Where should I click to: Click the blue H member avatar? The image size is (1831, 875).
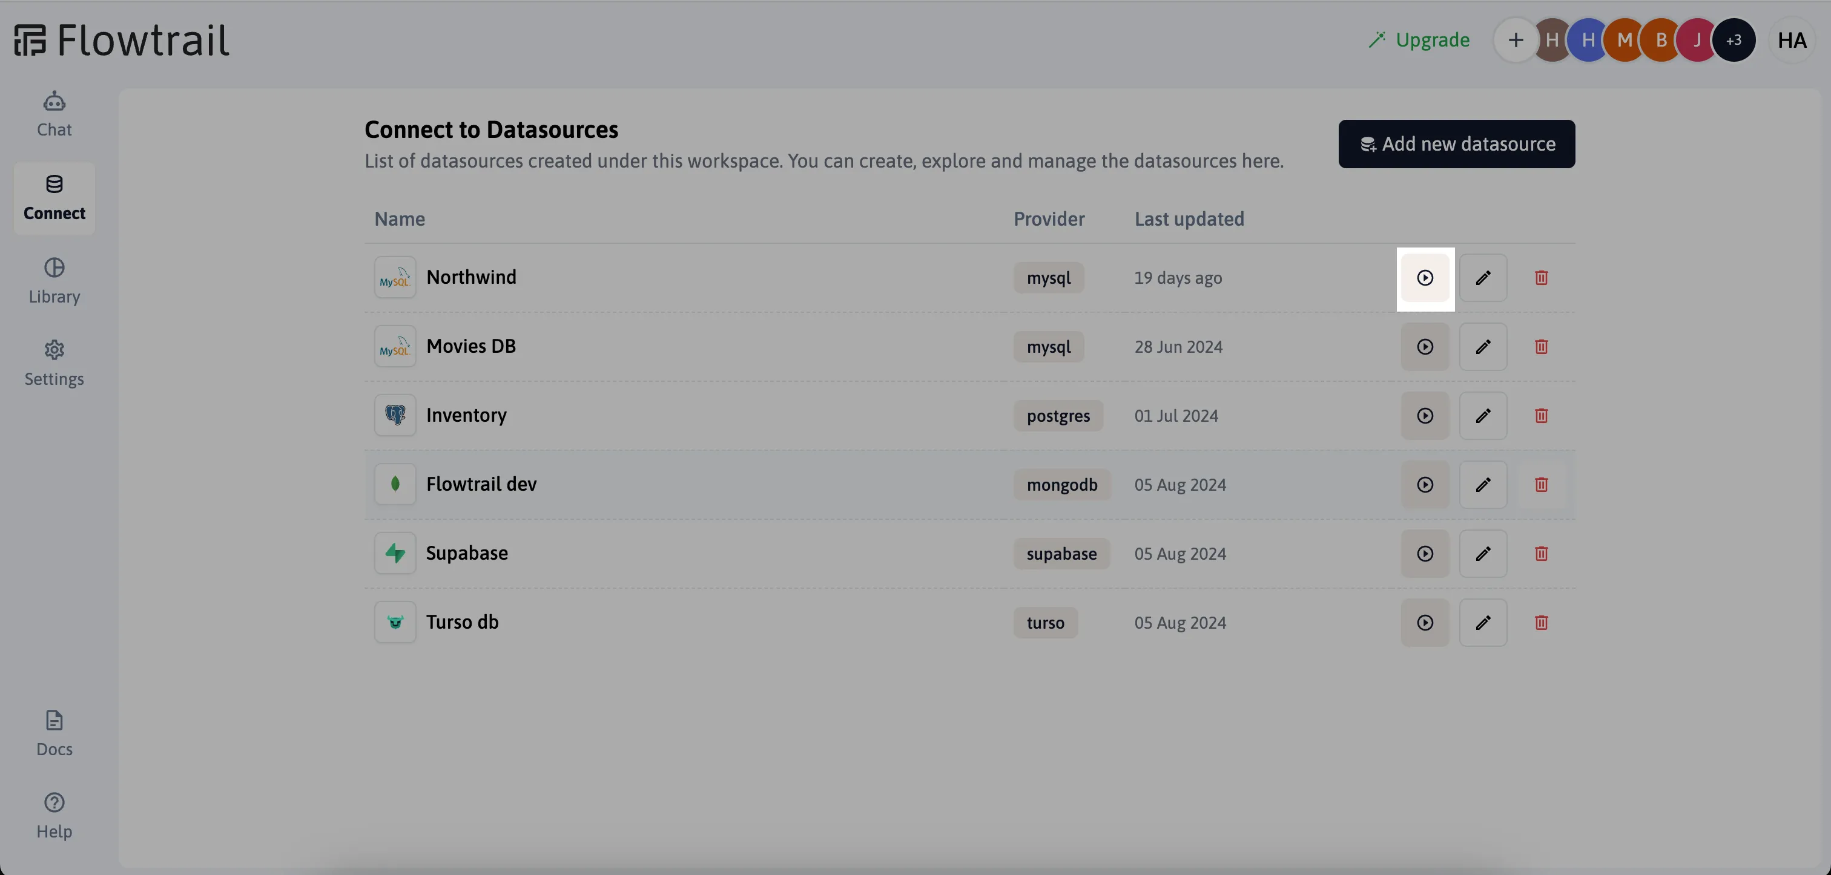click(x=1588, y=40)
